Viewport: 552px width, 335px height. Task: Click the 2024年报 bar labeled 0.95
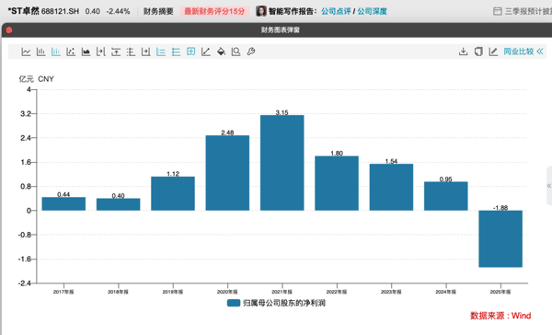[x=445, y=196]
